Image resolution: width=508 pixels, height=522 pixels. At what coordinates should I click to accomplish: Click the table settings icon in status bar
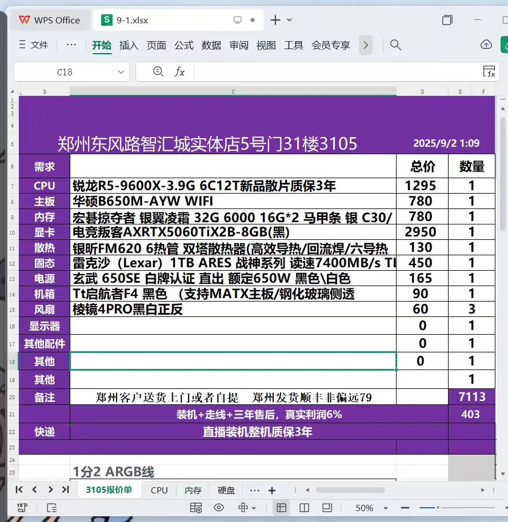tap(195, 508)
